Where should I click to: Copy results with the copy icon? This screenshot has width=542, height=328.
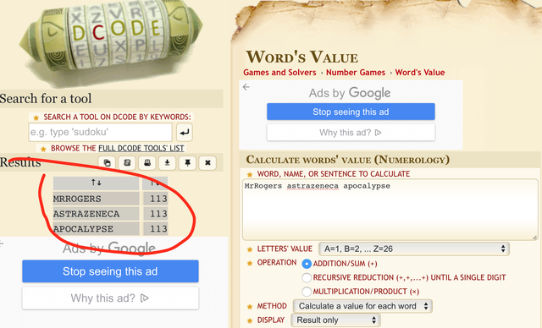pos(107,163)
